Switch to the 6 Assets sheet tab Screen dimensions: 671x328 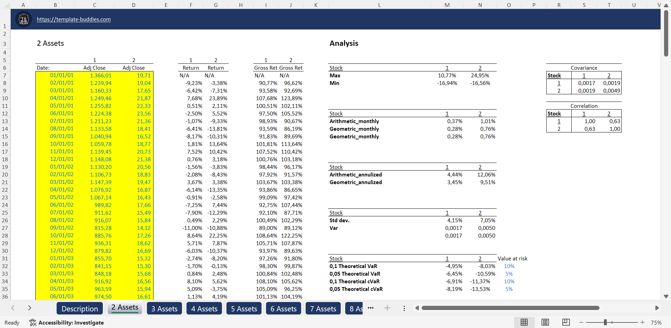click(x=283, y=309)
